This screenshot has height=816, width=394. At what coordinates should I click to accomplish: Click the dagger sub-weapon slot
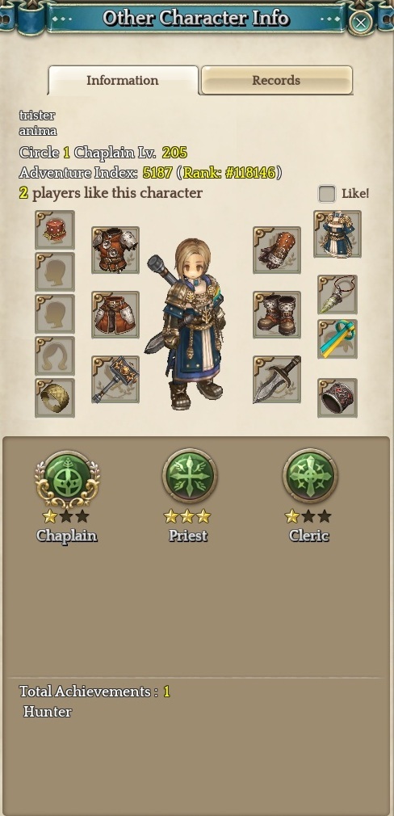click(x=277, y=379)
